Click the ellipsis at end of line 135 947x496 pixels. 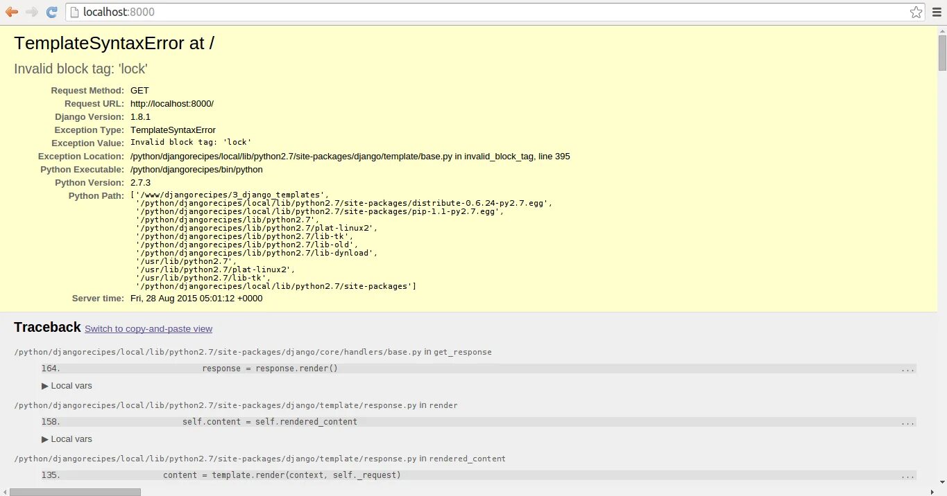(x=908, y=476)
